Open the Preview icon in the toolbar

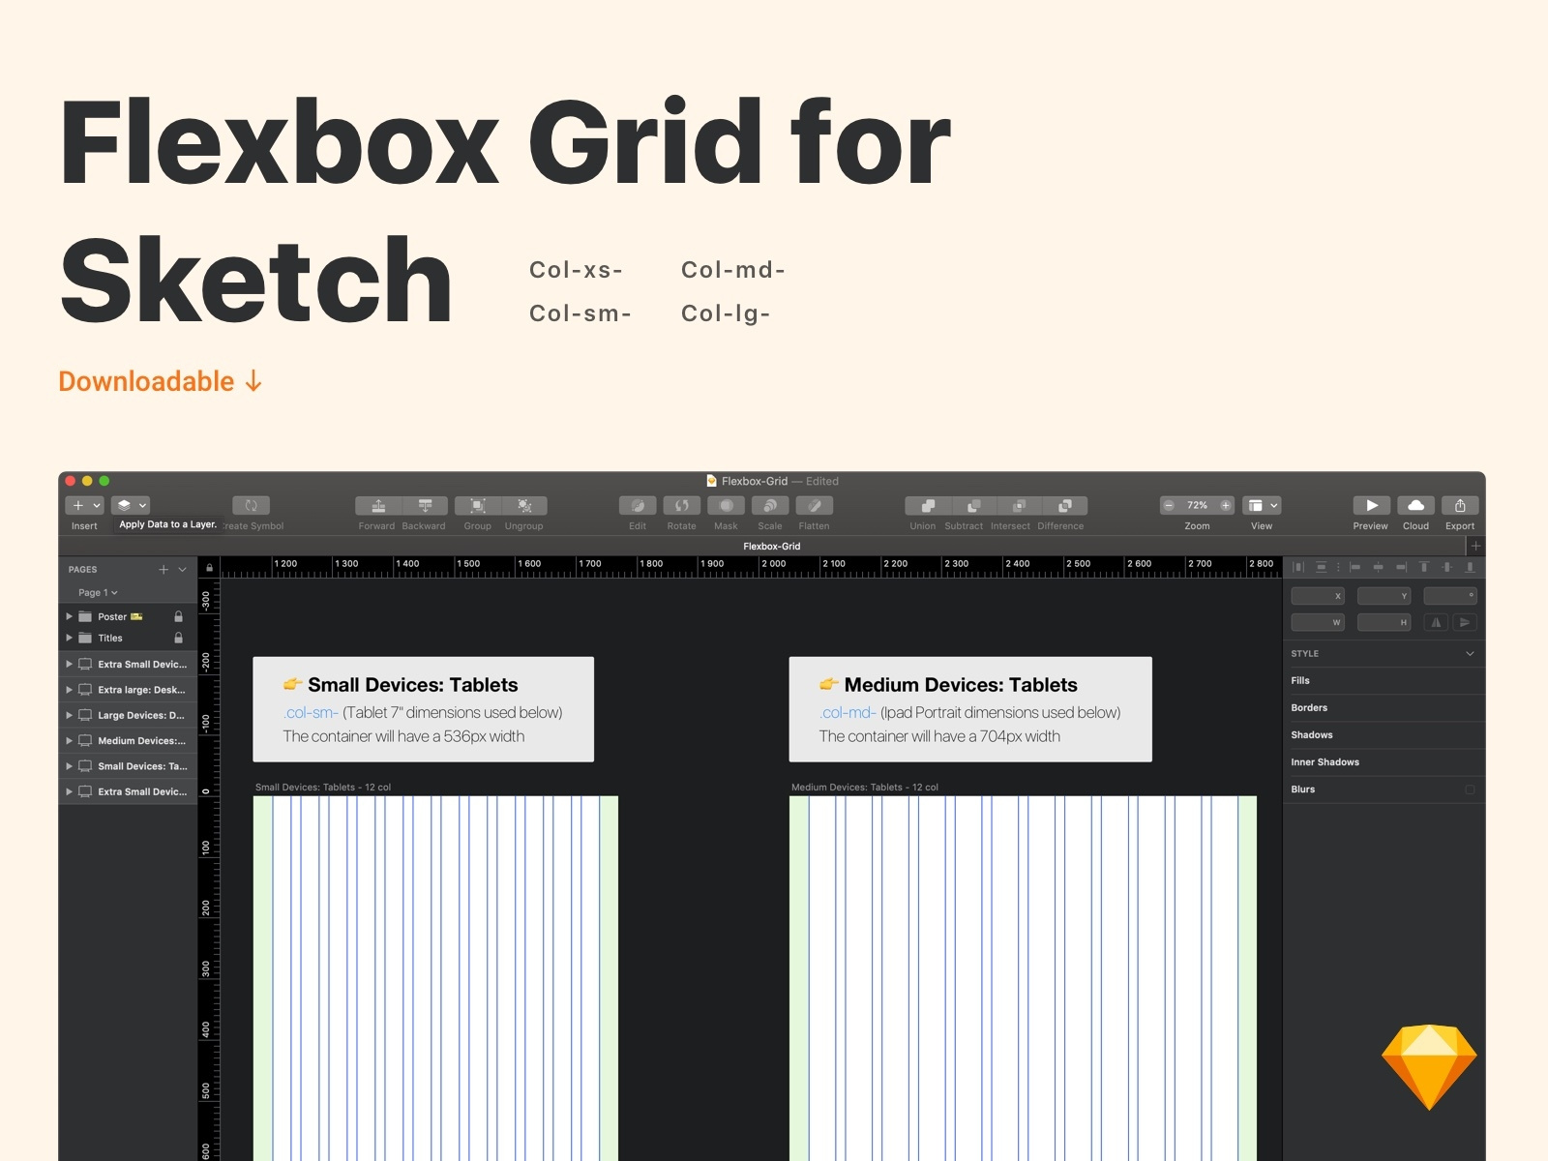[1371, 506]
